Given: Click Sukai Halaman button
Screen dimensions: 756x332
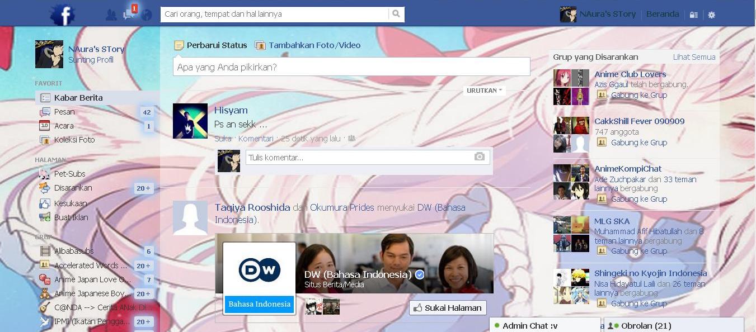Looking at the screenshot, I should coord(448,307).
